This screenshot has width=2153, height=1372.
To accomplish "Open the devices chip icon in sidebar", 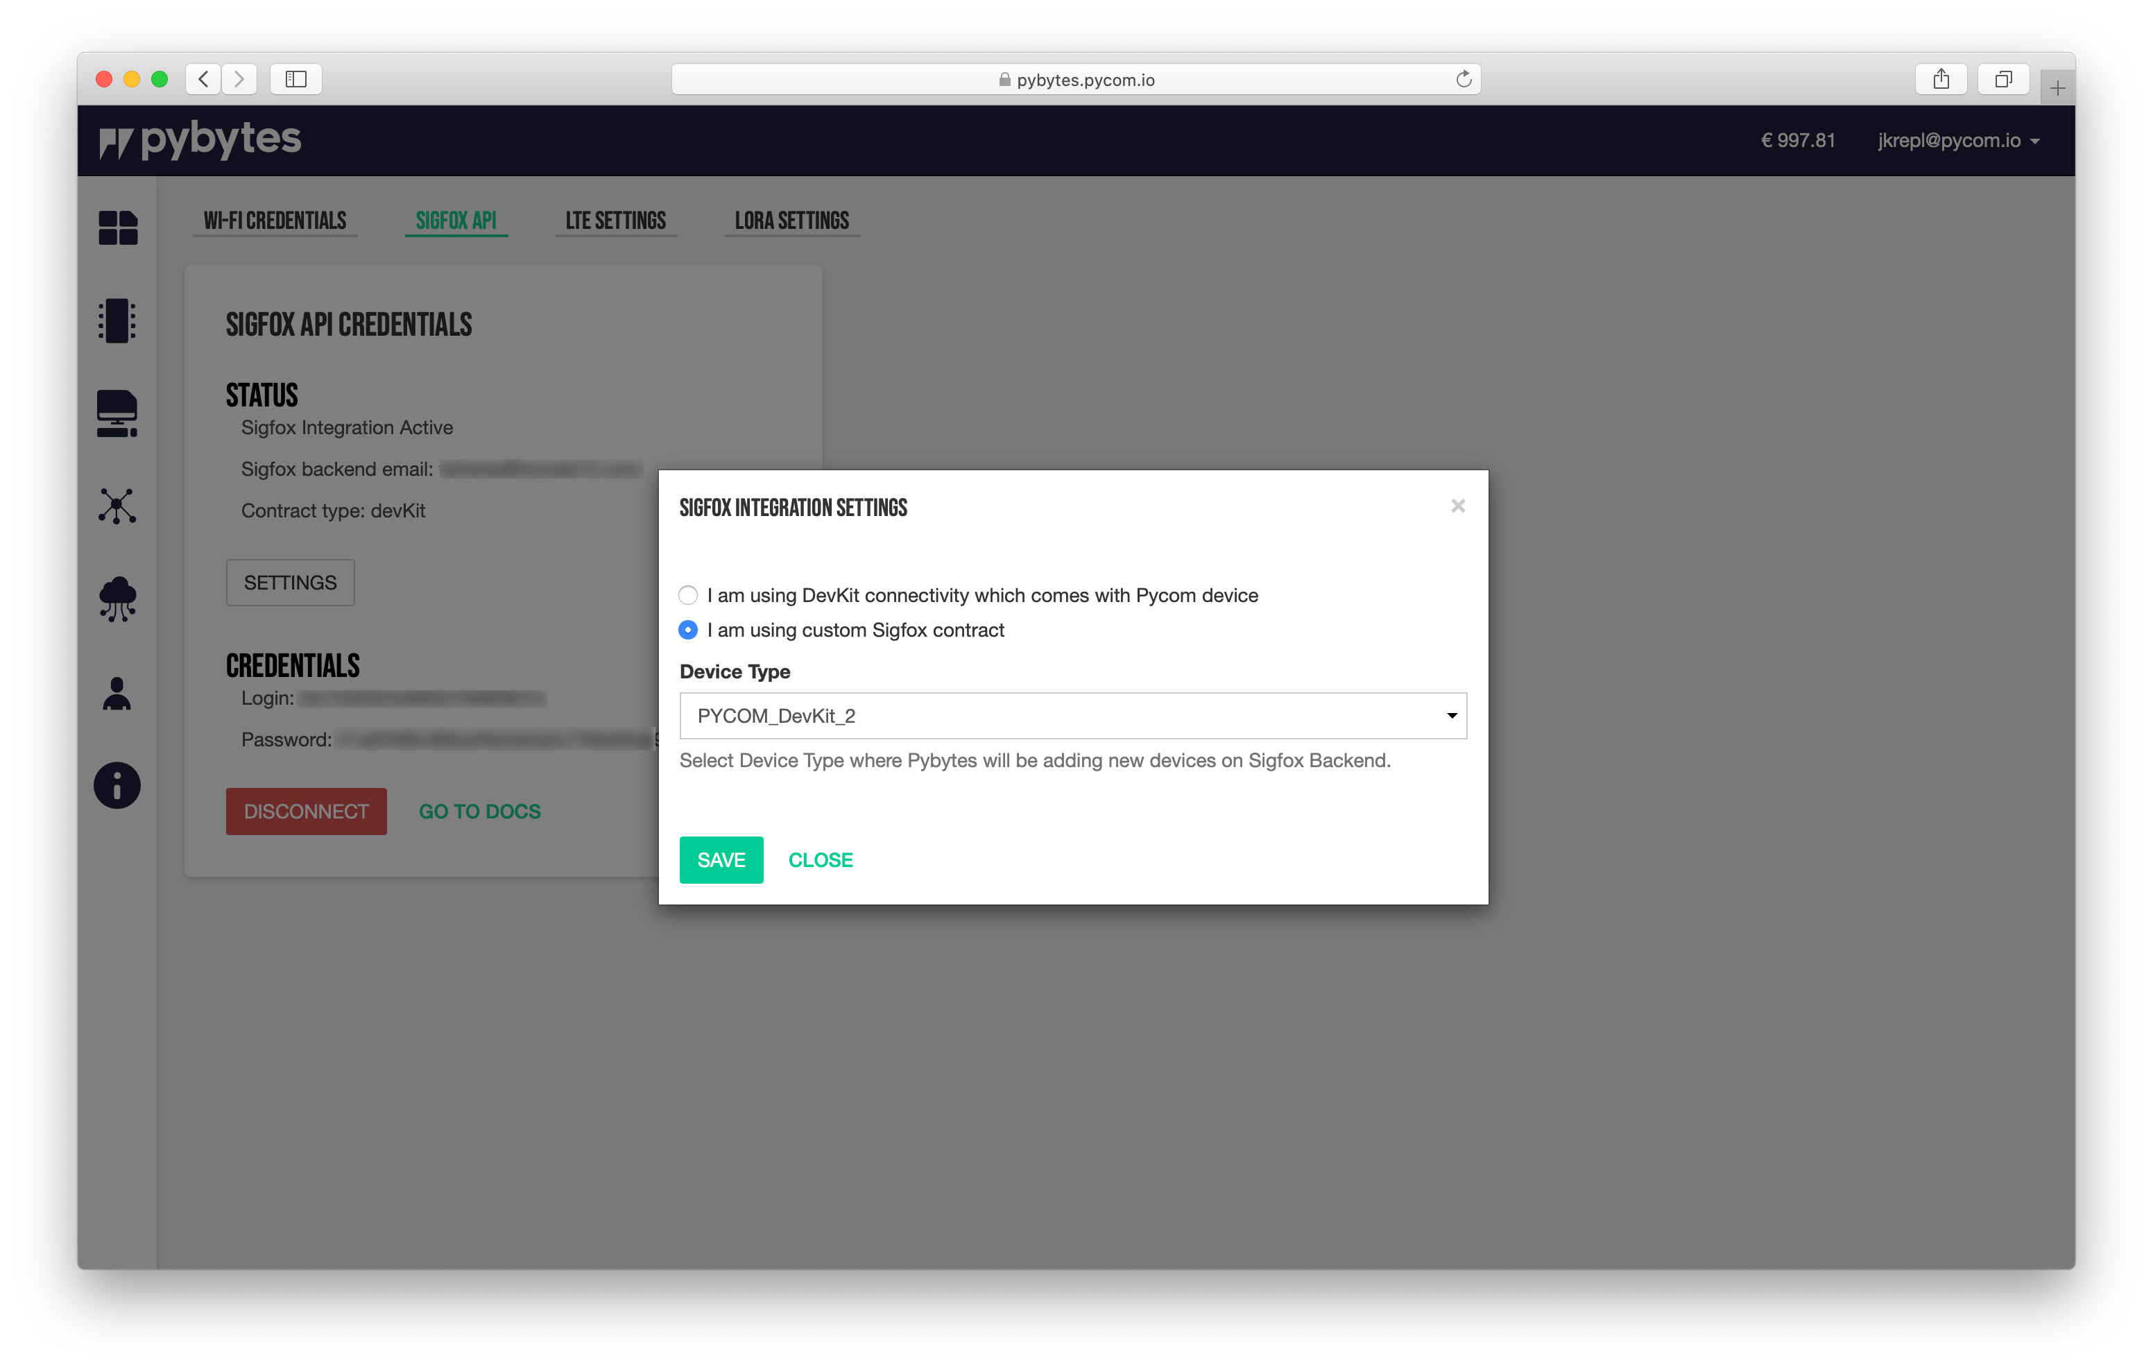I will [117, 320].
